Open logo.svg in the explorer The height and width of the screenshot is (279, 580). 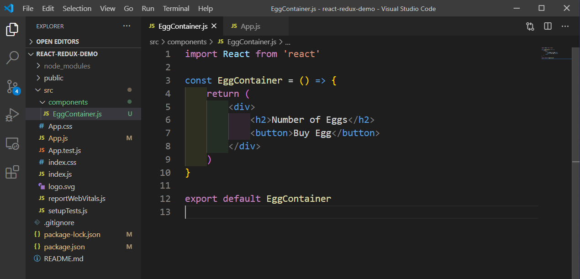click(83, 187)
